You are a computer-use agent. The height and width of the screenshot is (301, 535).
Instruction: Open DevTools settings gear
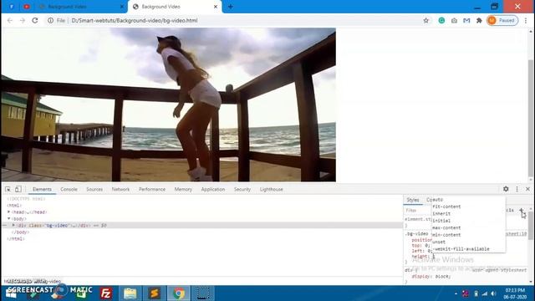pos(506,189)
